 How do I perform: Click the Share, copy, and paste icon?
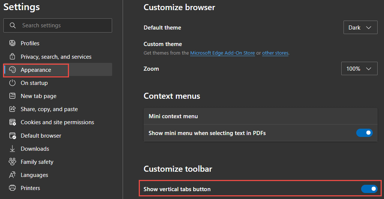(12, 109)
